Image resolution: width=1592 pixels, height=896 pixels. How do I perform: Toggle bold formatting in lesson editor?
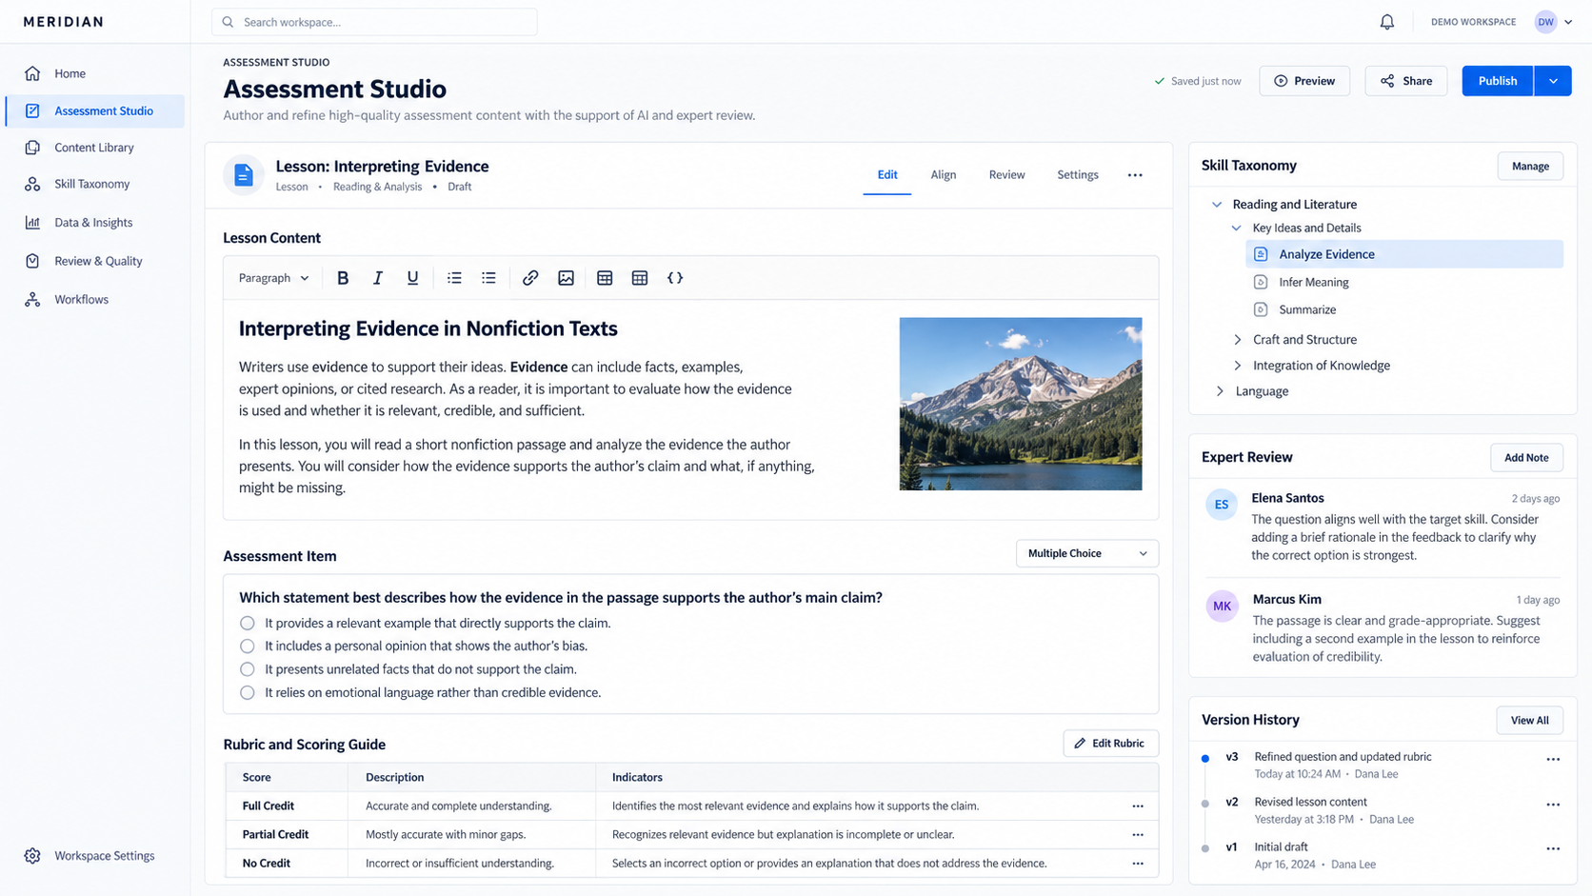pos(343,278)
